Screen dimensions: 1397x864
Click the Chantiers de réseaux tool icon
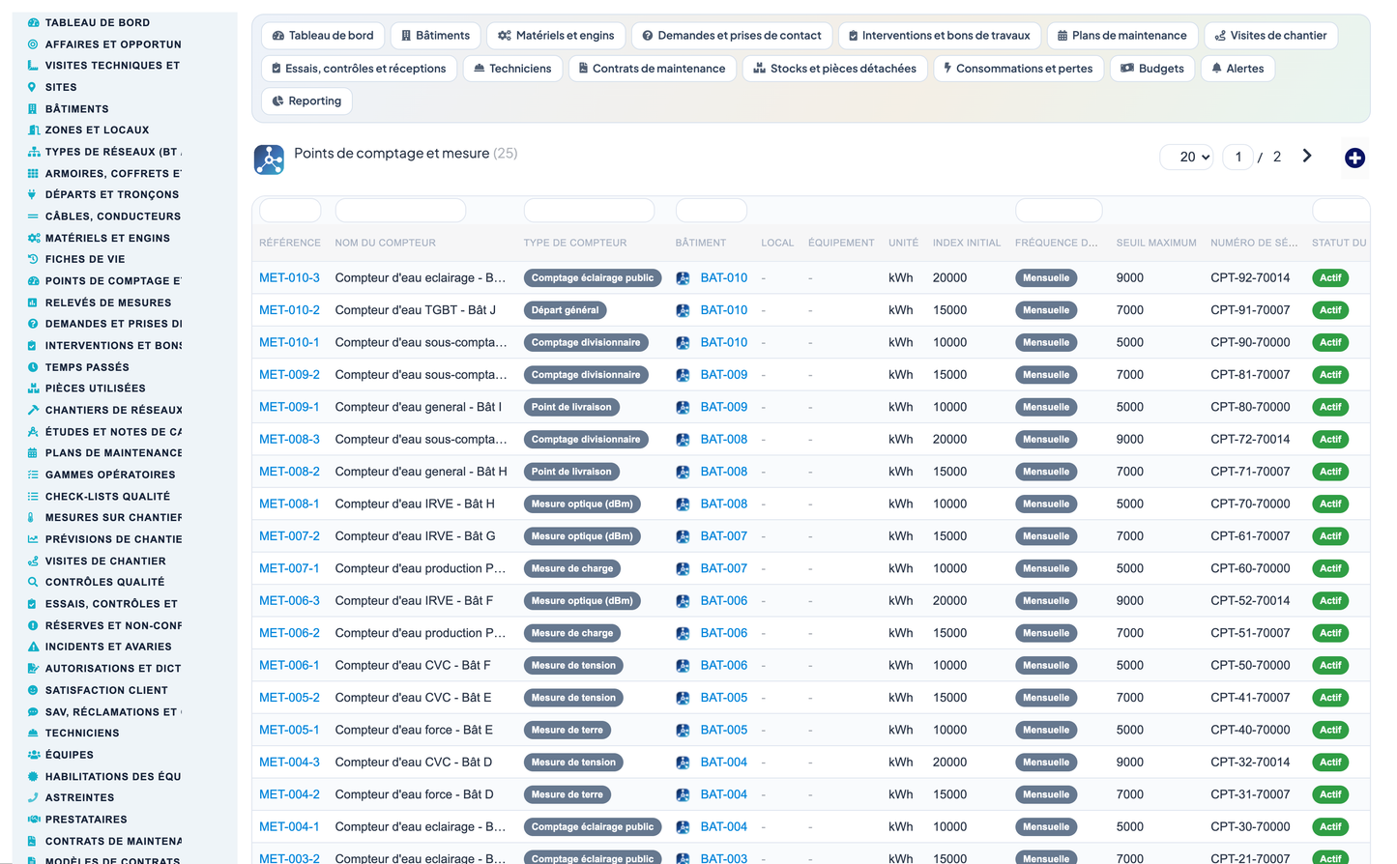click(x=33, y=410)
